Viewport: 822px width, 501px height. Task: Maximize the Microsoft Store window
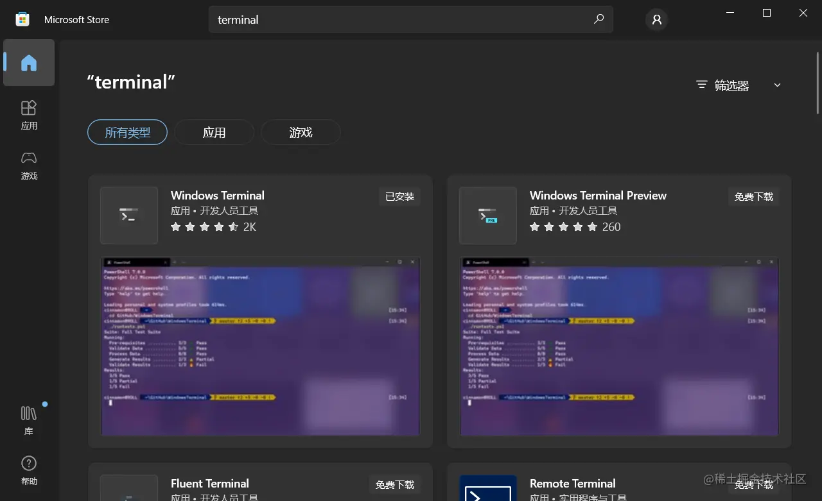point(767,13)
